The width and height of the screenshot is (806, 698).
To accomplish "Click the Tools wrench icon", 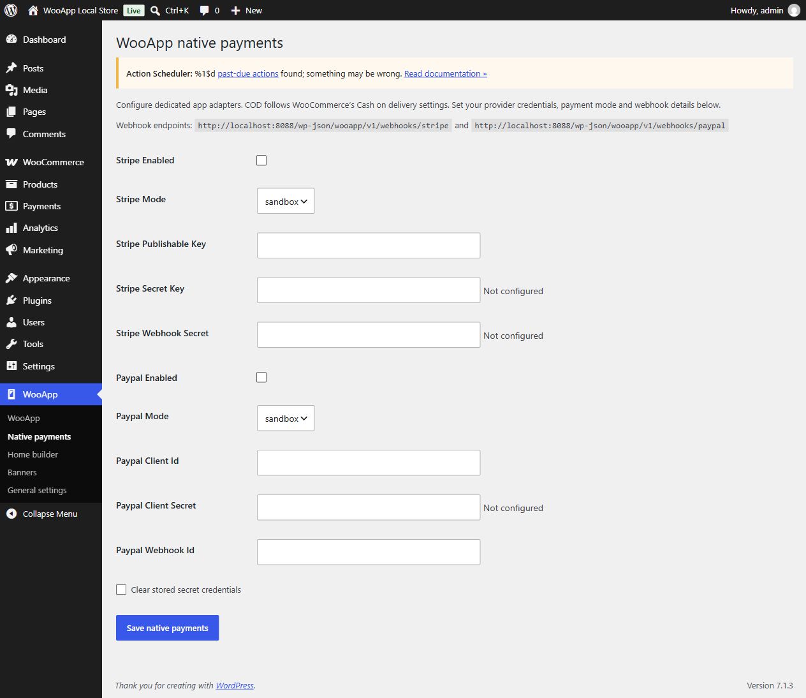I will (11, 344).
